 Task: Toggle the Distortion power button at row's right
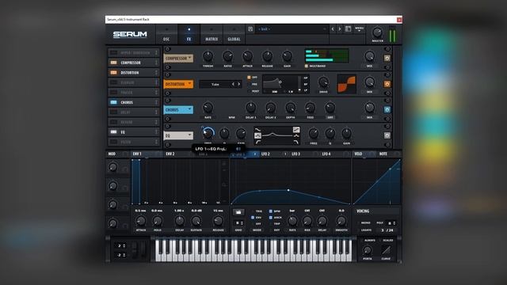click(387, 84)
